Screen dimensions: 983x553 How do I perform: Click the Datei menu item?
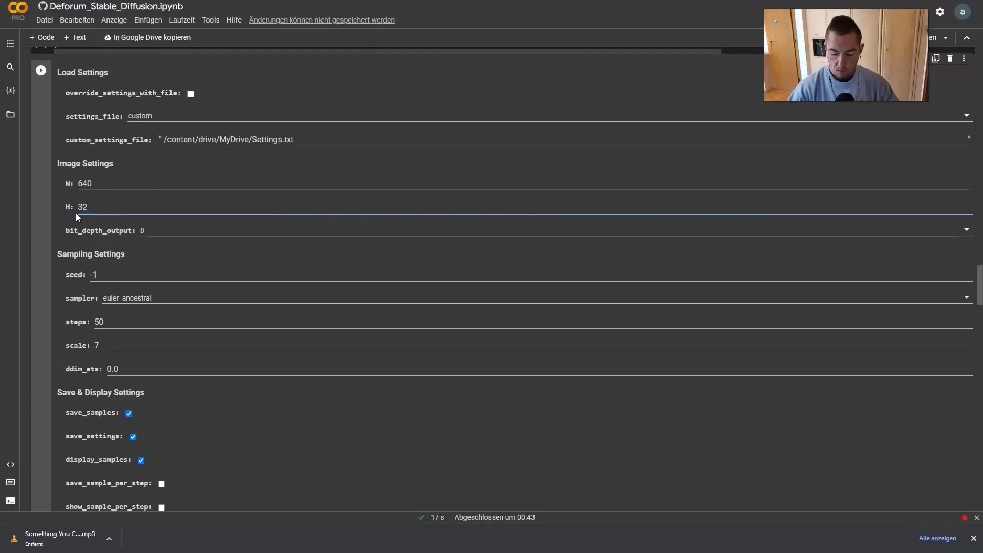click(45, 19)
